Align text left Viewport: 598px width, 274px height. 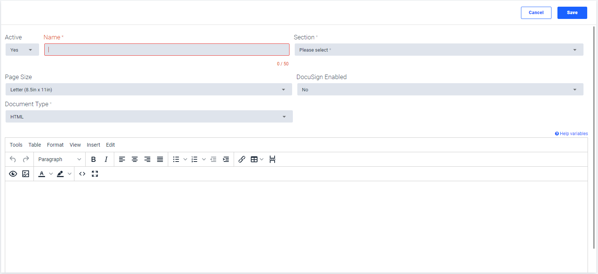[x=122, y=159]
